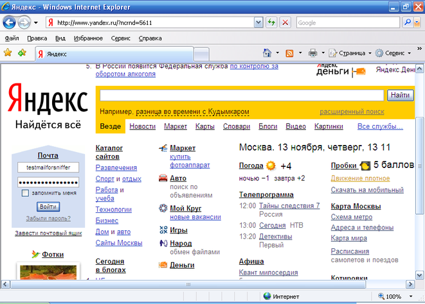The width and height of the screenshot is (425, 304).
Task: Click vertical scrollbar down arrow
Action: [x=419, y=275]
